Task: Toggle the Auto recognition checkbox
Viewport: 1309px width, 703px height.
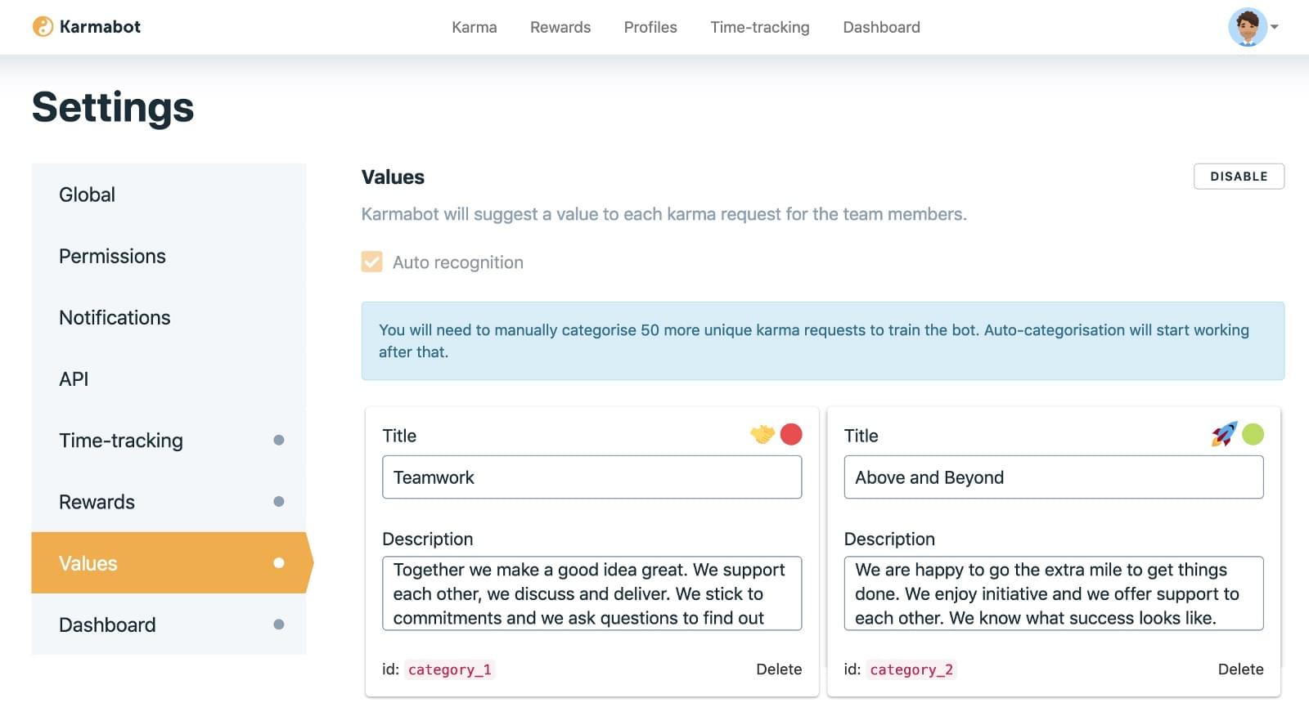Action: click(x=372, y=262)
